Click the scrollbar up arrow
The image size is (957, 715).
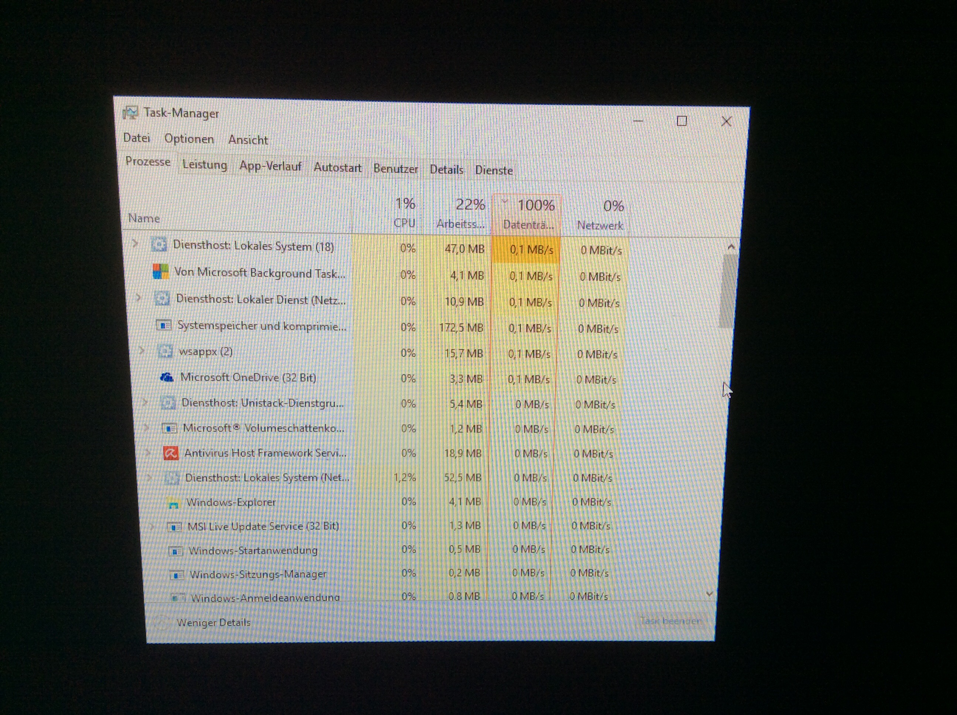[x=731, y=247]
